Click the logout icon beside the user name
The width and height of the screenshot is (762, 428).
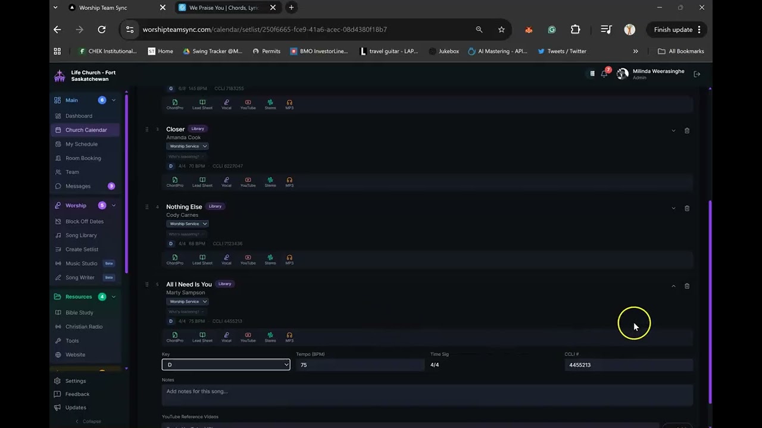[697, 74]
